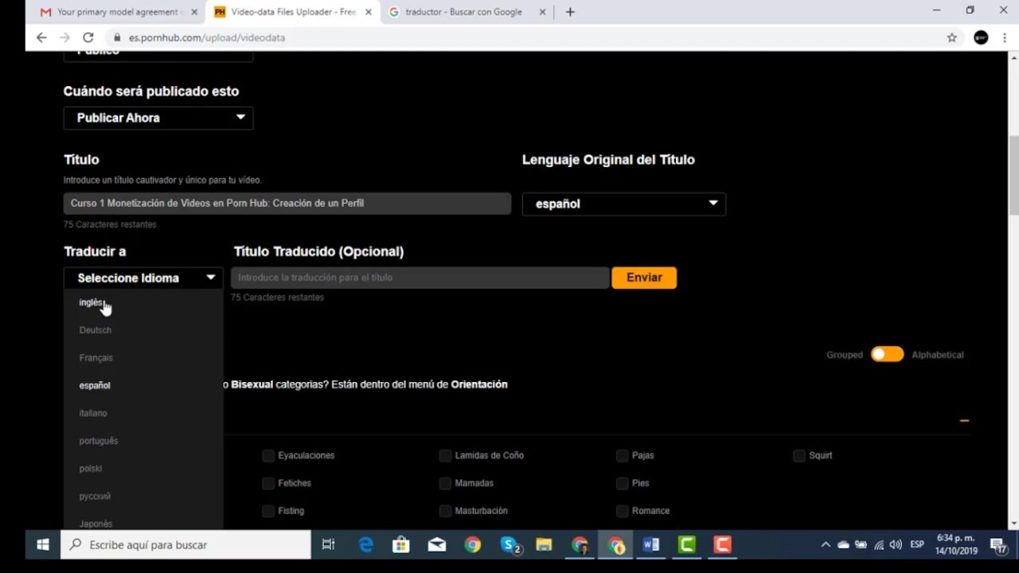Viewport: 1019px width, 573px height.
Task: Click the Windows search box
Action: point(185,545)
